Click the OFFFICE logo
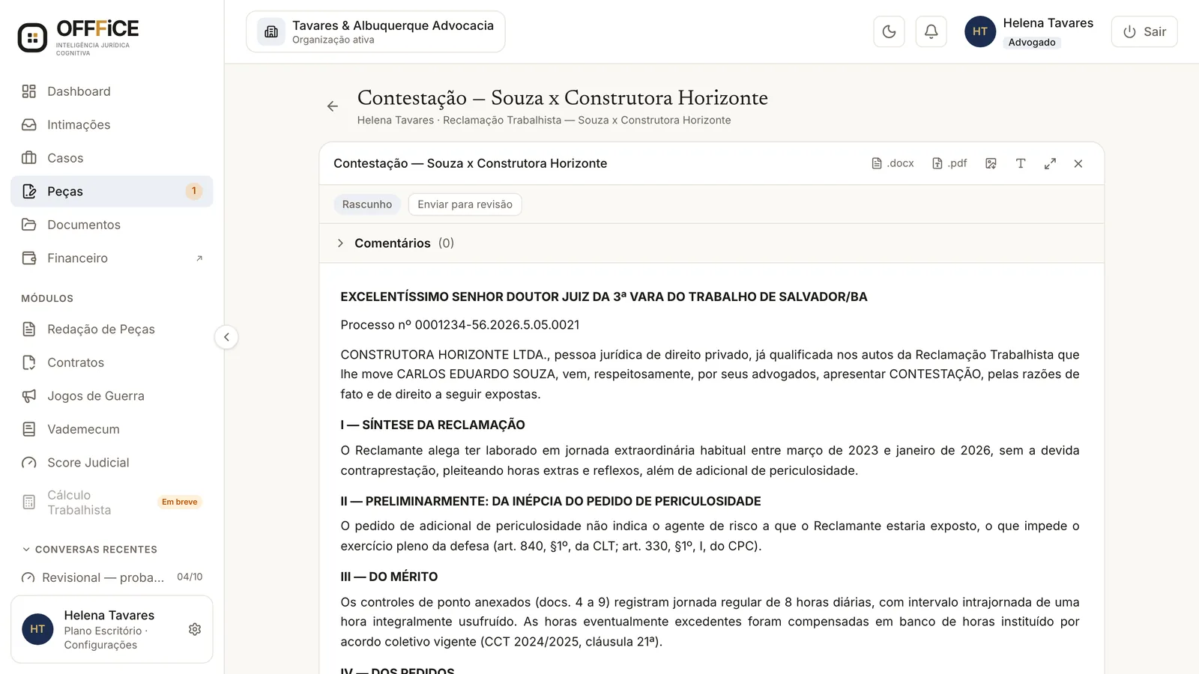Screen dimensions: 1199x674 (79, 36)
